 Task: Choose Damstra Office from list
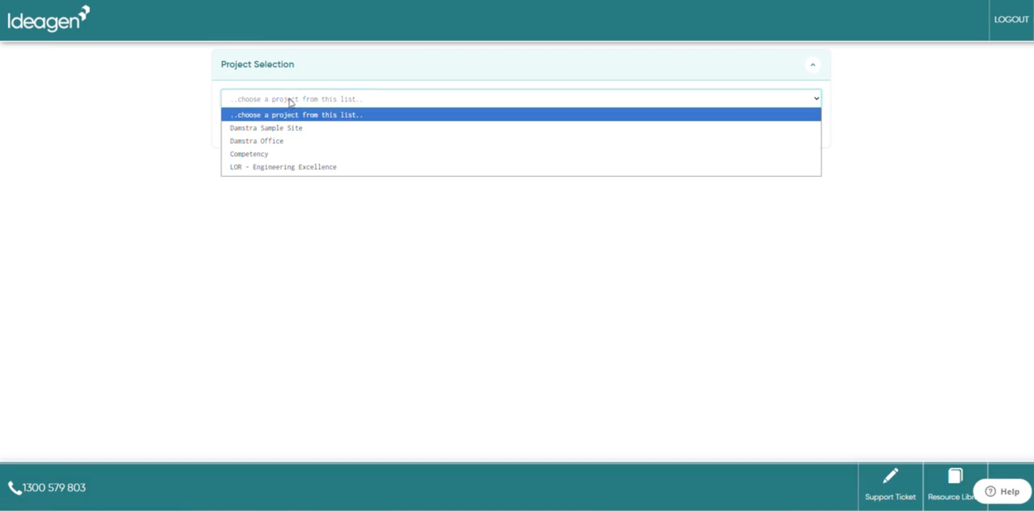[521, 141]
